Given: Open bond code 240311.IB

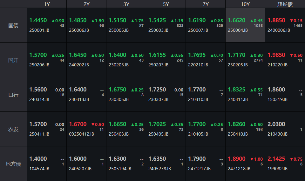Looking at the screenshot, I should point(238,99).
